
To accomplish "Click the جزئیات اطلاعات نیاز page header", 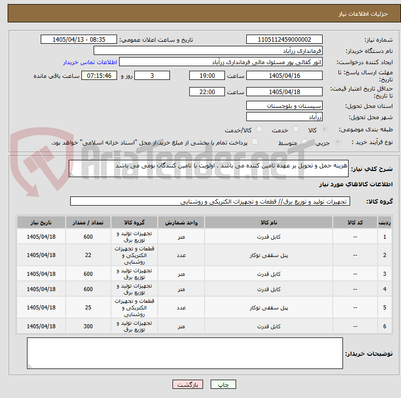I will coord(363,14).
